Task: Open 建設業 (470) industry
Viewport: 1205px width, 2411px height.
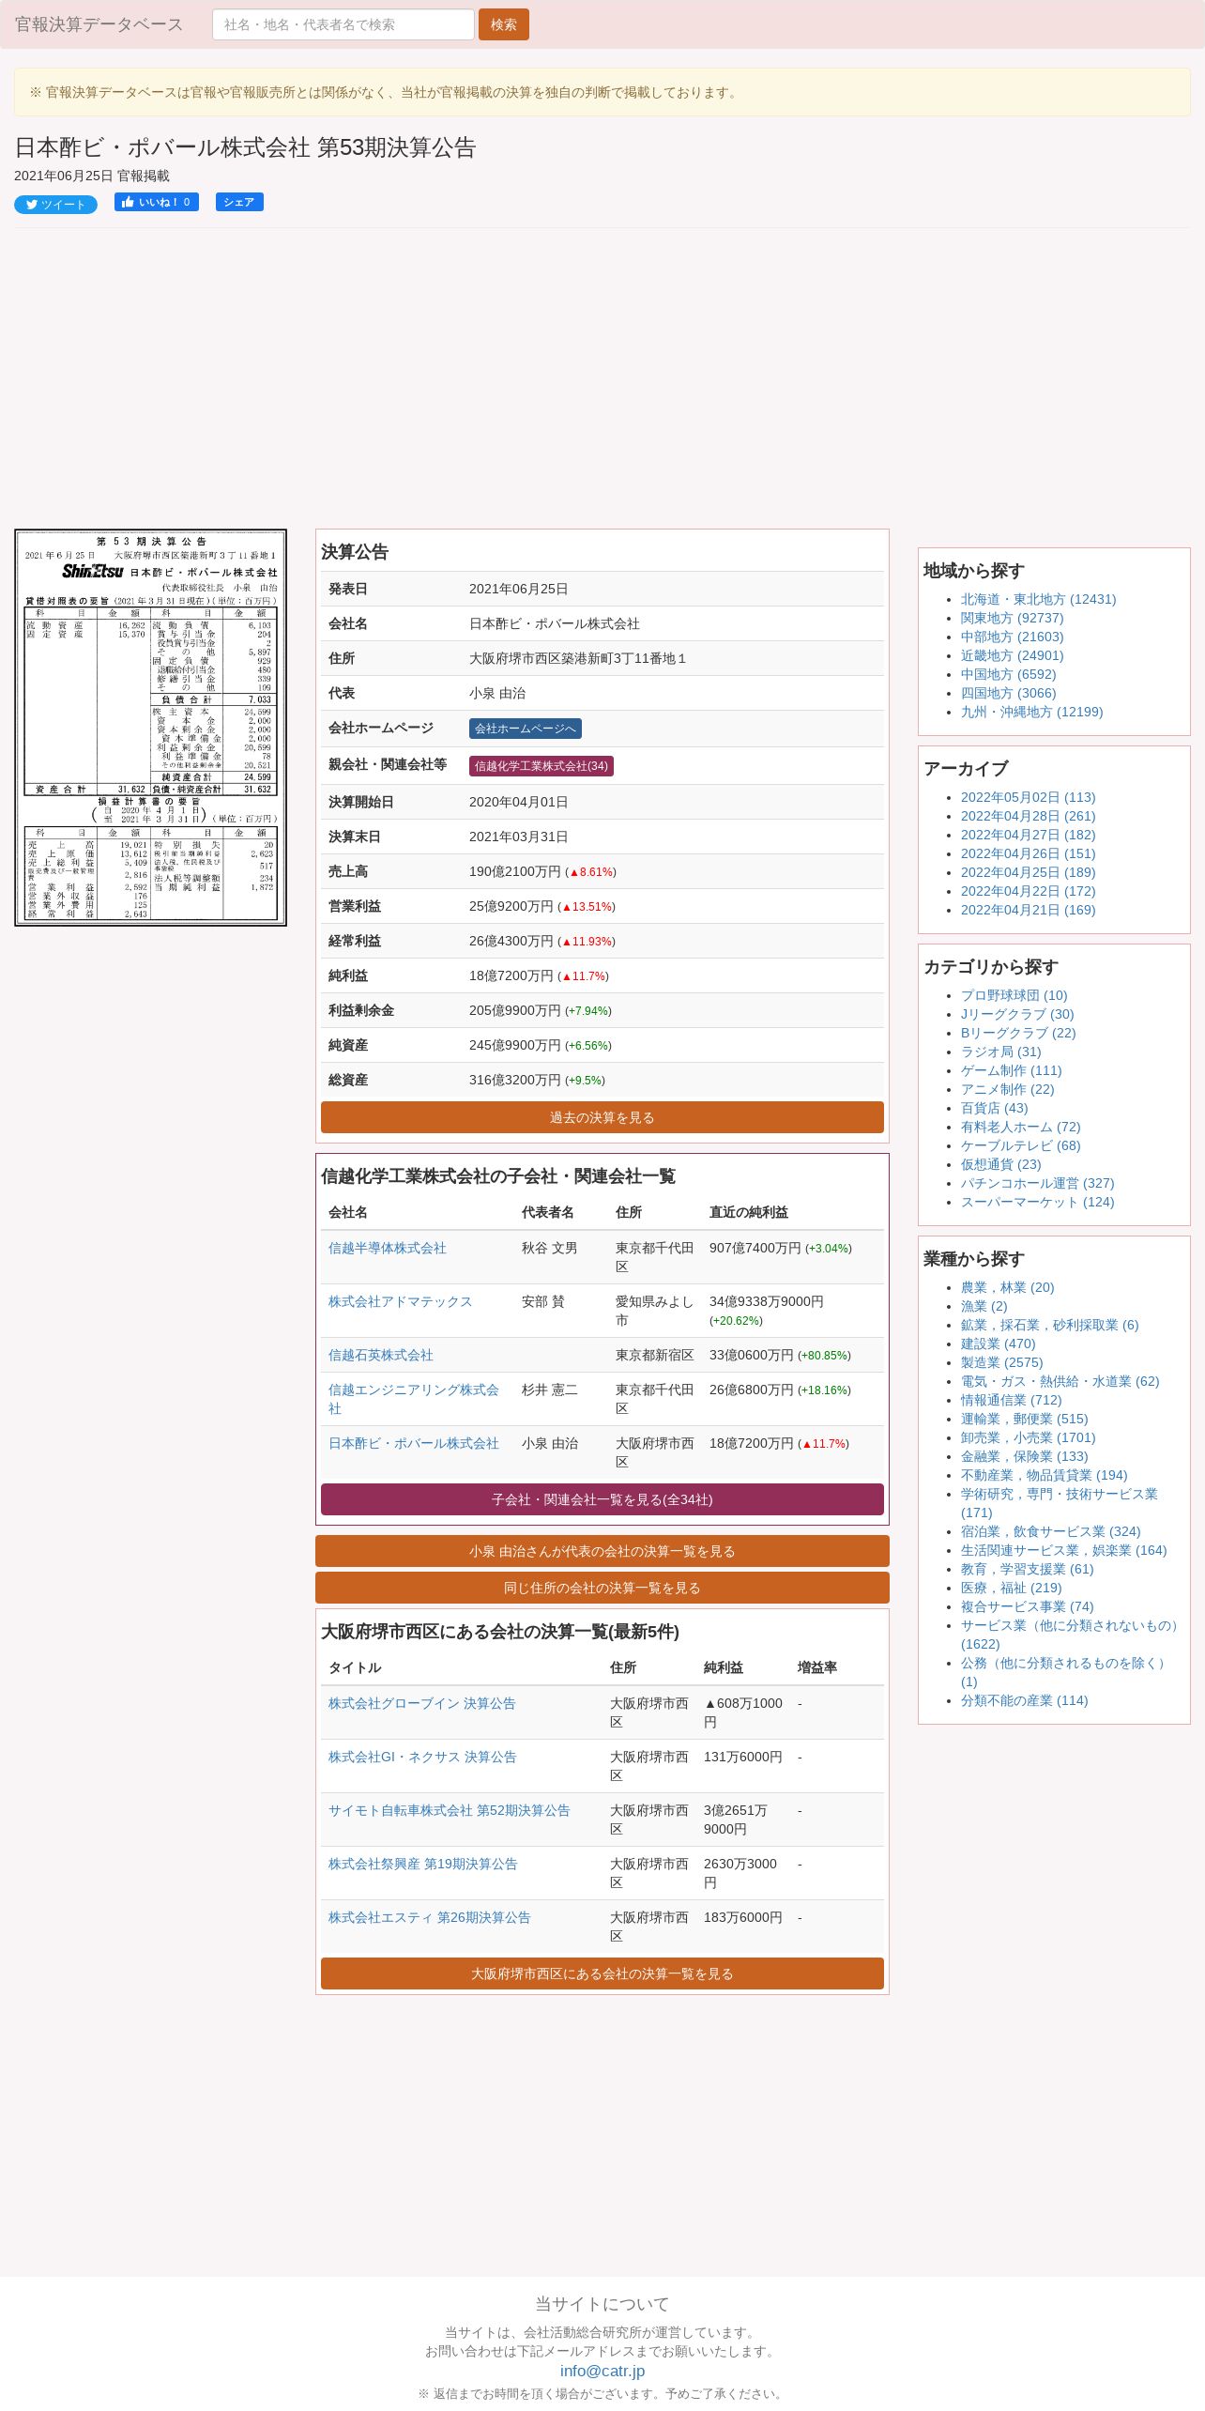Action: point(998,1344)
